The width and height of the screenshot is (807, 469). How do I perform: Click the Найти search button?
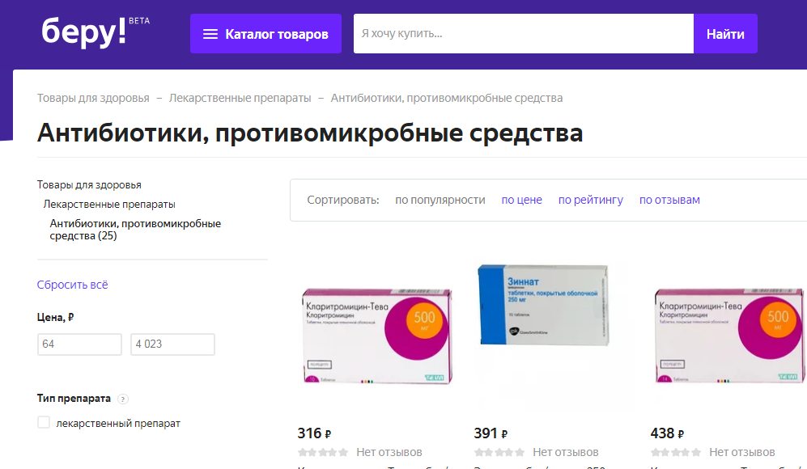click(724, 34)
